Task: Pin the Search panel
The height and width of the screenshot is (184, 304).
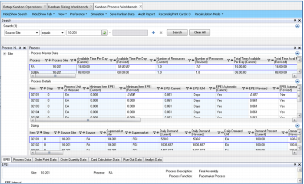Action: 295,20
